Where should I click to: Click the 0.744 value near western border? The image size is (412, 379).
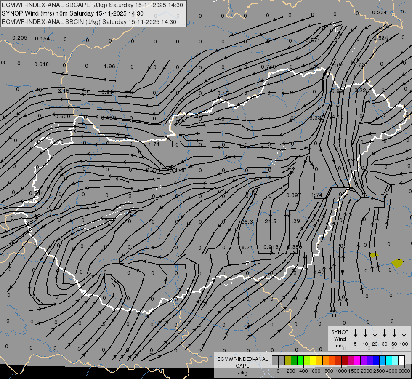(x=37, y=193)
